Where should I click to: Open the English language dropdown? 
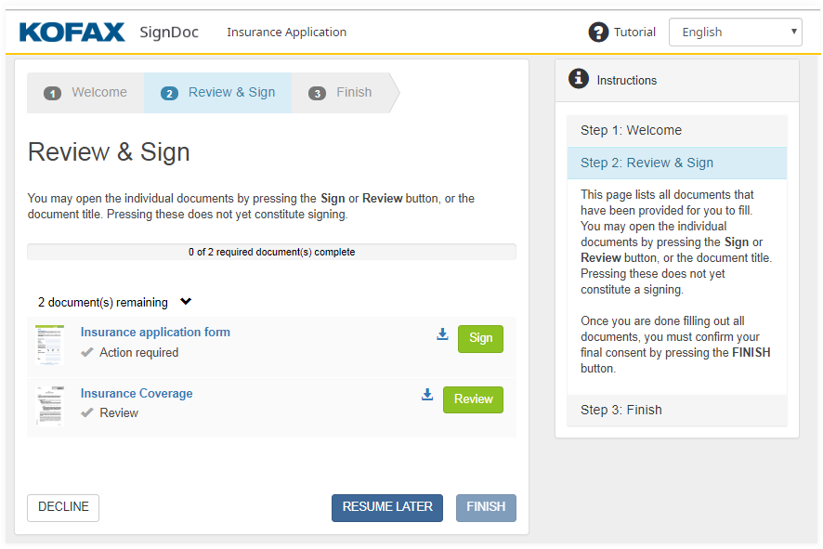(735, 33)
